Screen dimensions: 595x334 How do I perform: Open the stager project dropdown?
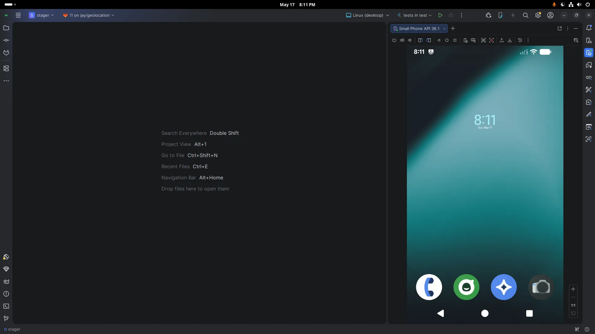point(42,15)
